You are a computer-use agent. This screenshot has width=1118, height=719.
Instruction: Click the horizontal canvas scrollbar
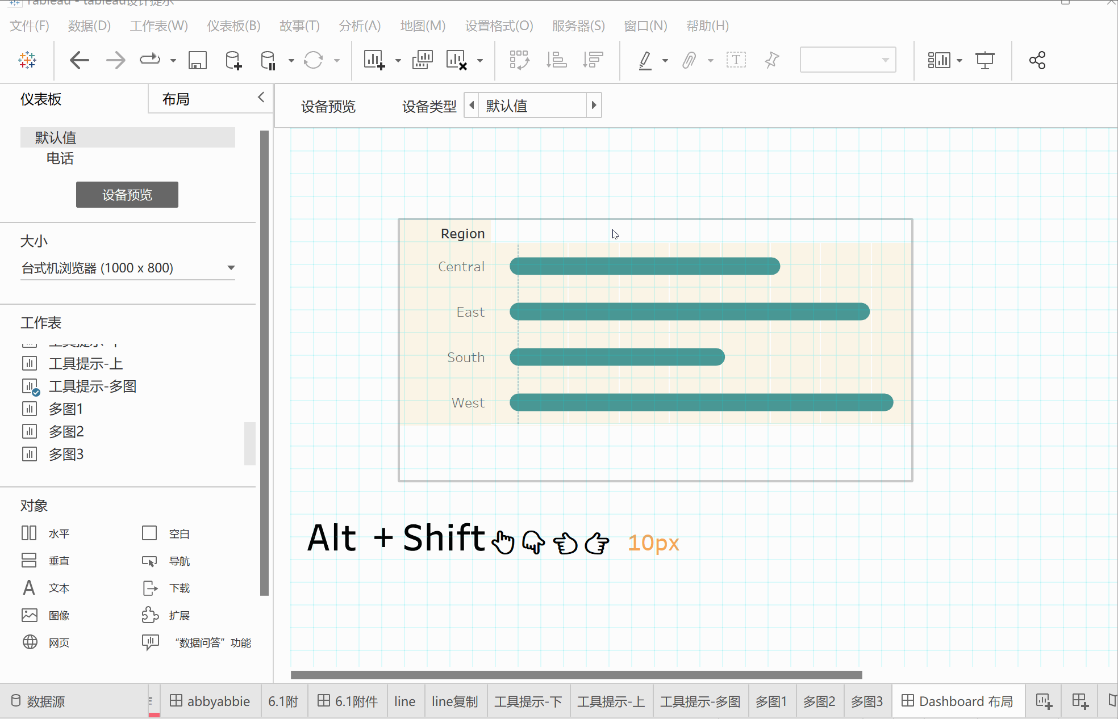tap(576, 675)
